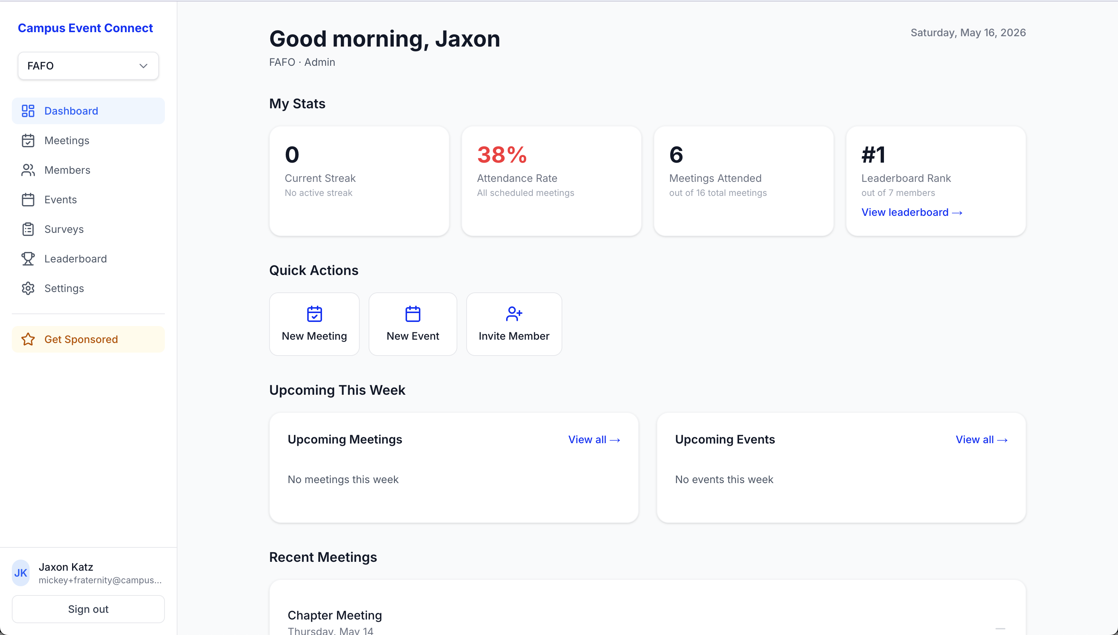
Task: Click the Invite Member person-plus icon
Action: tap(514, 313)
